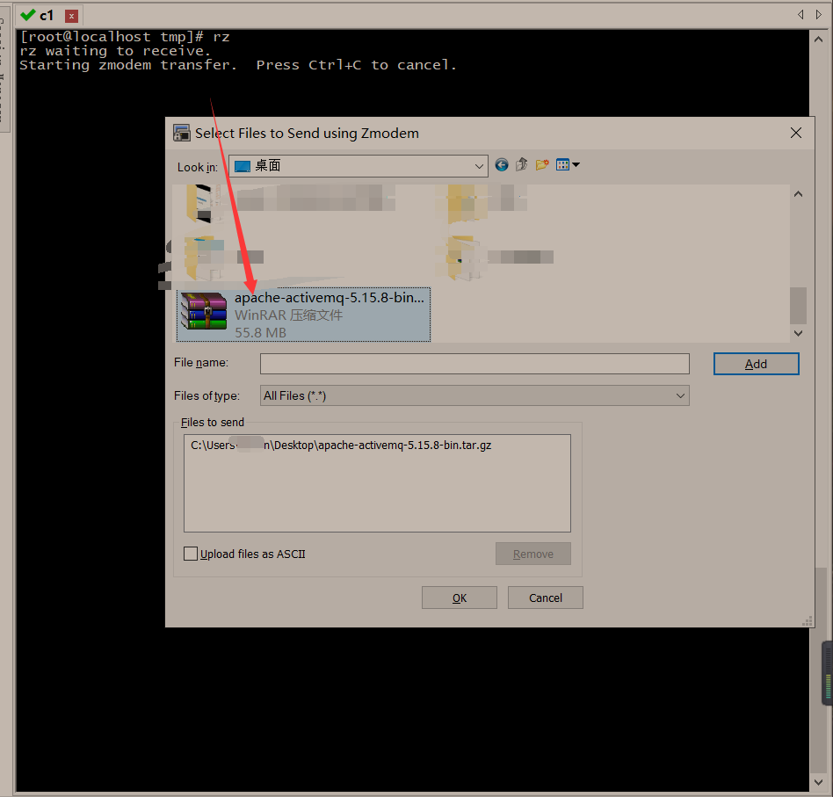
Task: Click the File name input field
Action: pyautogui.click(x=474, y=364)
